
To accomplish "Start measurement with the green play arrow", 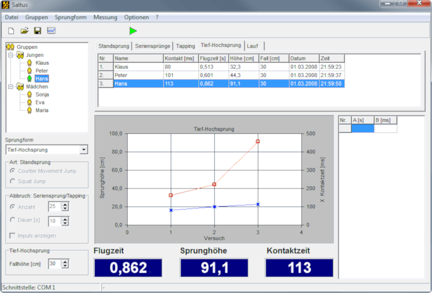I will (x=133, y=31).
